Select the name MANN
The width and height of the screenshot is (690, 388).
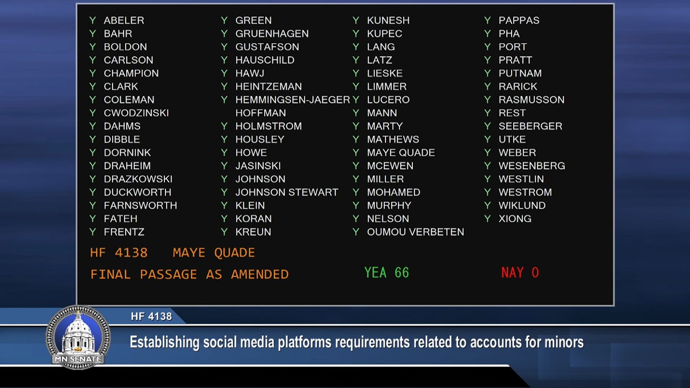(x=382, y=113)
